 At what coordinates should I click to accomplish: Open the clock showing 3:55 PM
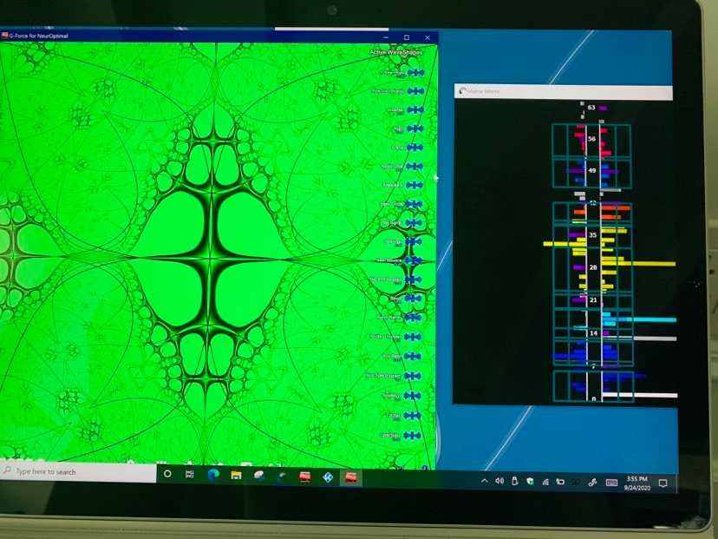tap(637, 483)
